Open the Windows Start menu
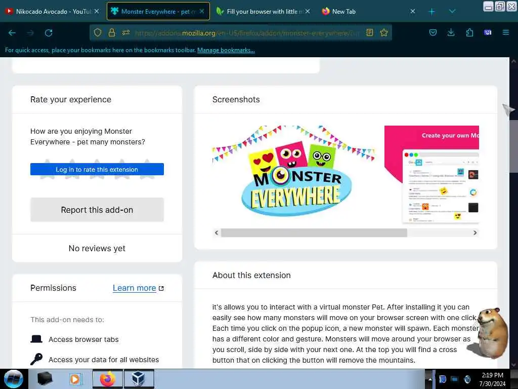Viewport: 518px width, 389px height. click(x=13, y=379)
